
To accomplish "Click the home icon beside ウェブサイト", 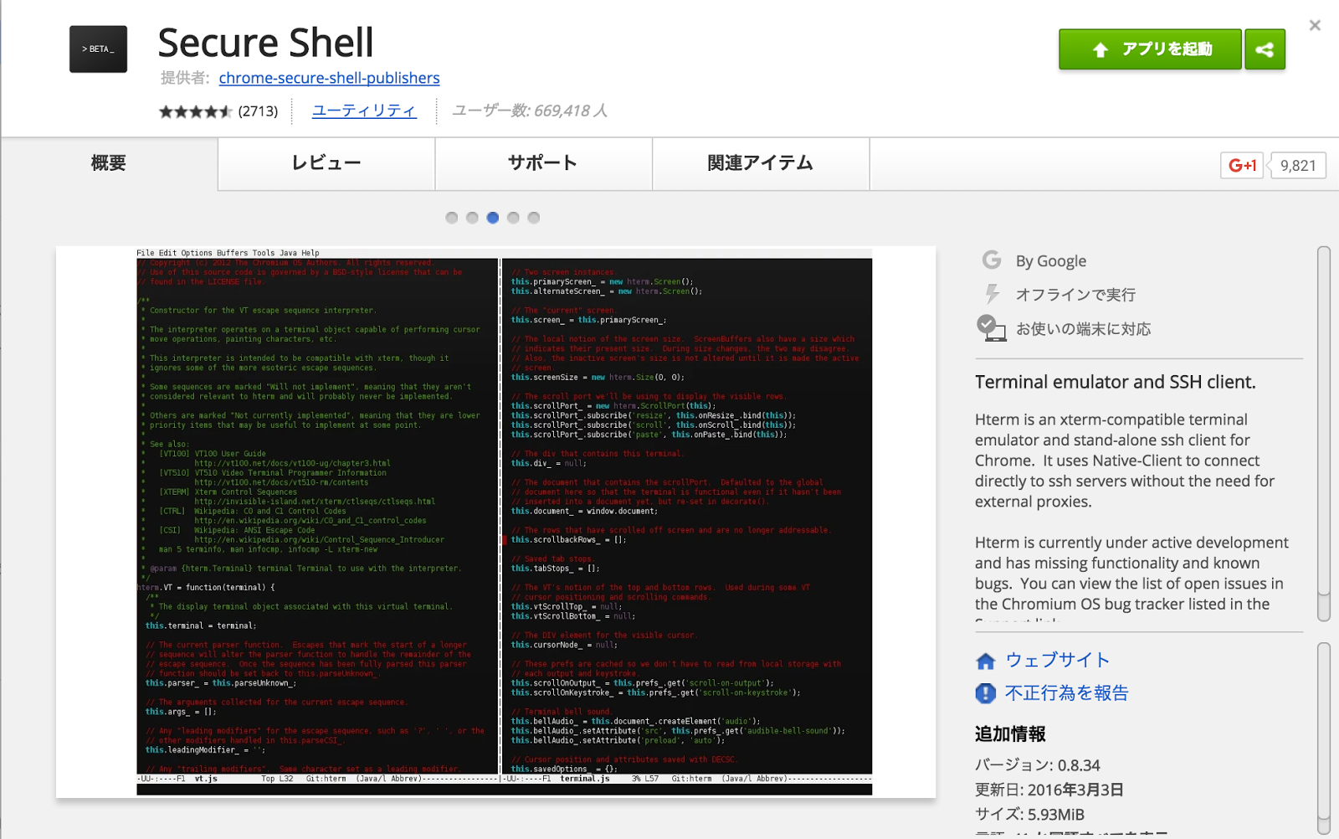I will [986, 661].
